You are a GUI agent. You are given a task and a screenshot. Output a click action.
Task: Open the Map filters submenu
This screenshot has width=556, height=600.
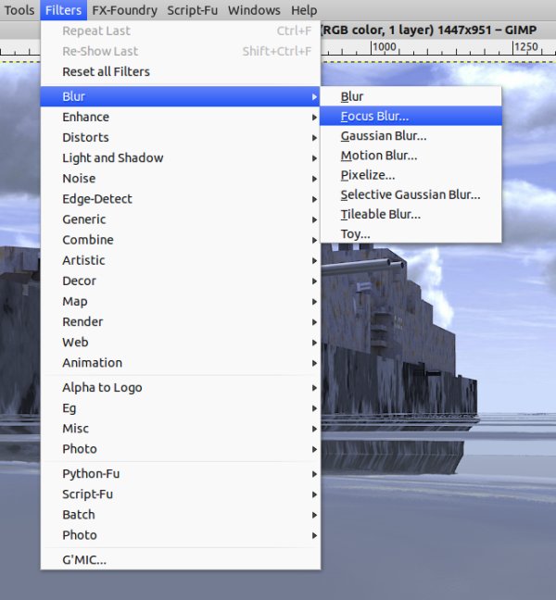(181, 301)
